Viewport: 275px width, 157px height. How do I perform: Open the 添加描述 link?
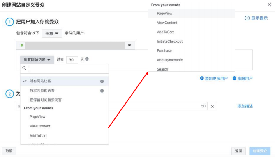tap(245, 106)
